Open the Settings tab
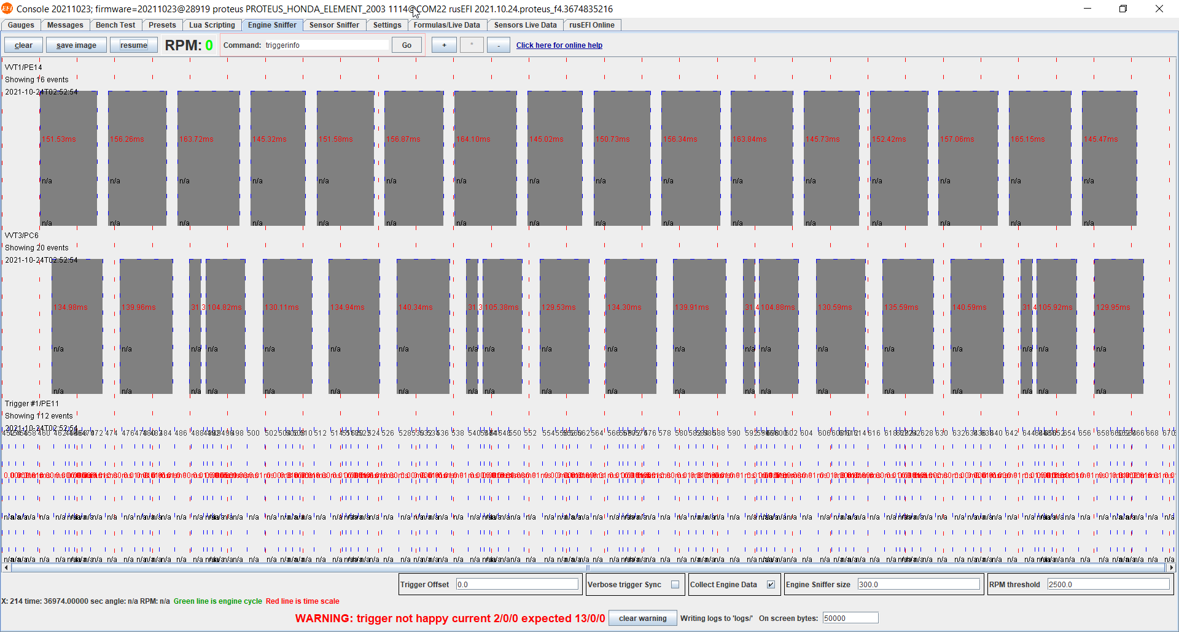 (387, 25)
